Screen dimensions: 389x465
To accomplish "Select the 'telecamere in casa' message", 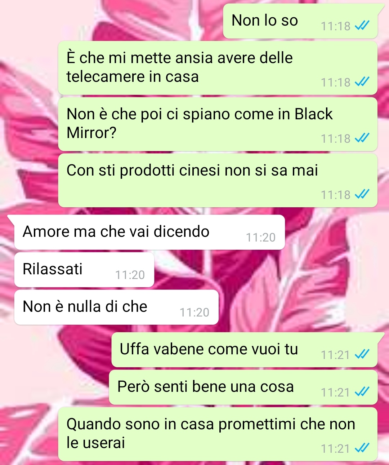I will (218, 68).
